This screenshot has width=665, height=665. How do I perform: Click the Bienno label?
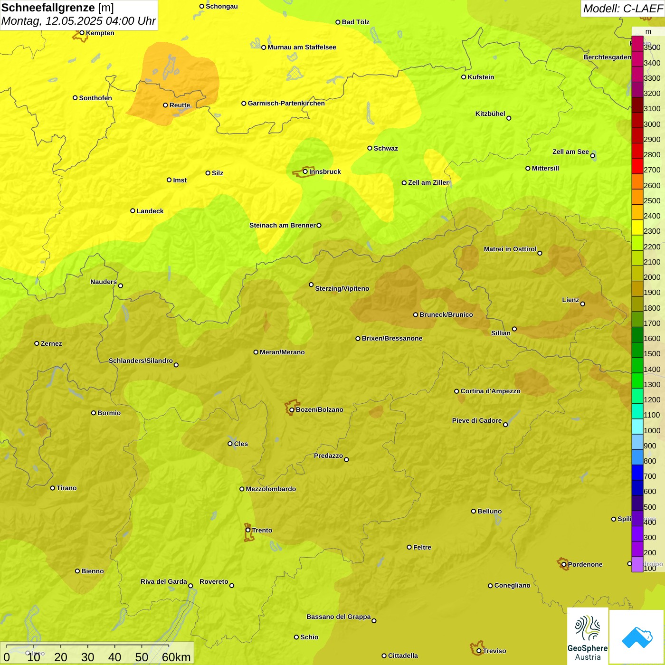[x=92, y=571]
